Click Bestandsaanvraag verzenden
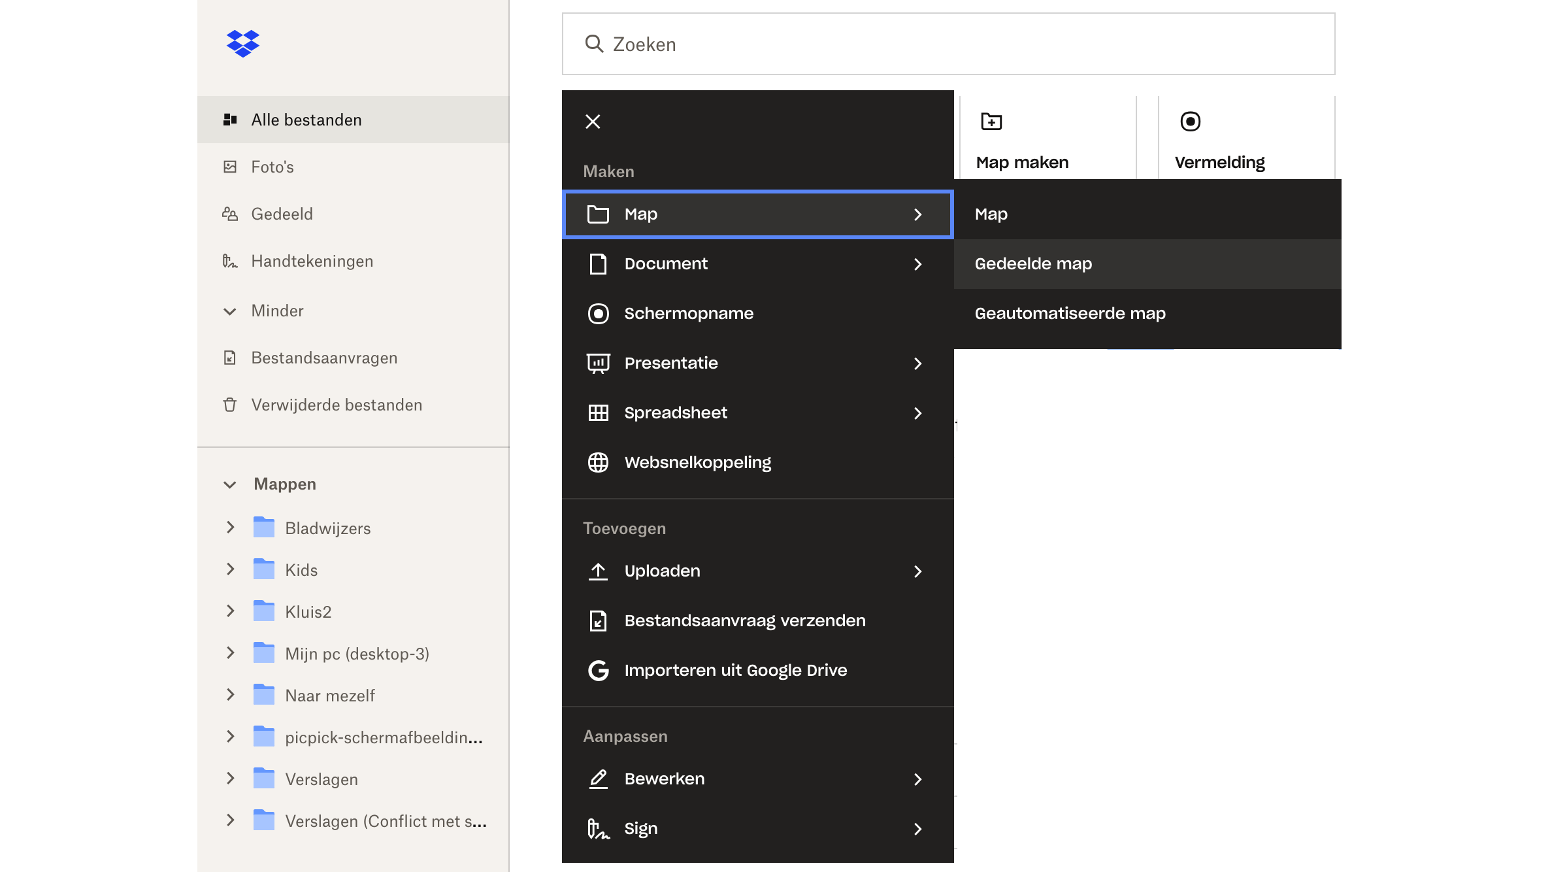 [x=745, y=620]
